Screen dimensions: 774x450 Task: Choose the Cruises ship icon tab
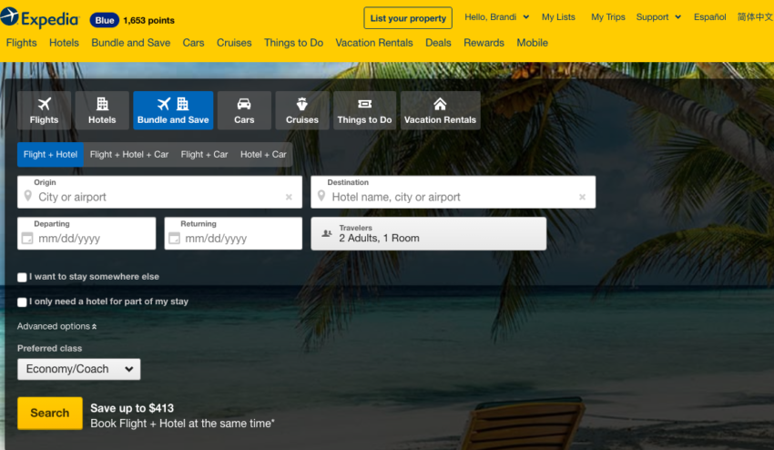tap(302, 110)
